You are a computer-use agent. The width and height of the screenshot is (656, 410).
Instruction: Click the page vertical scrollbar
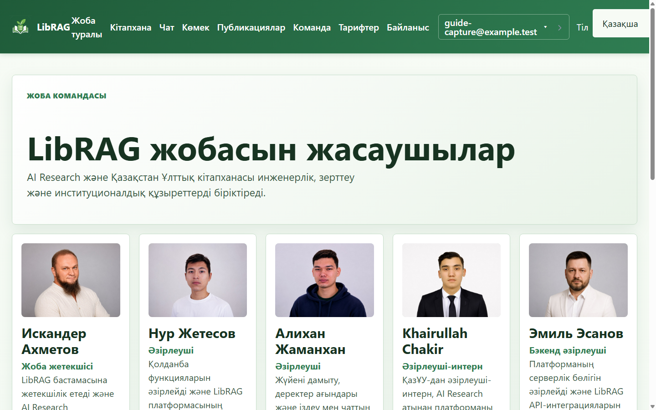tap(652, 93)
